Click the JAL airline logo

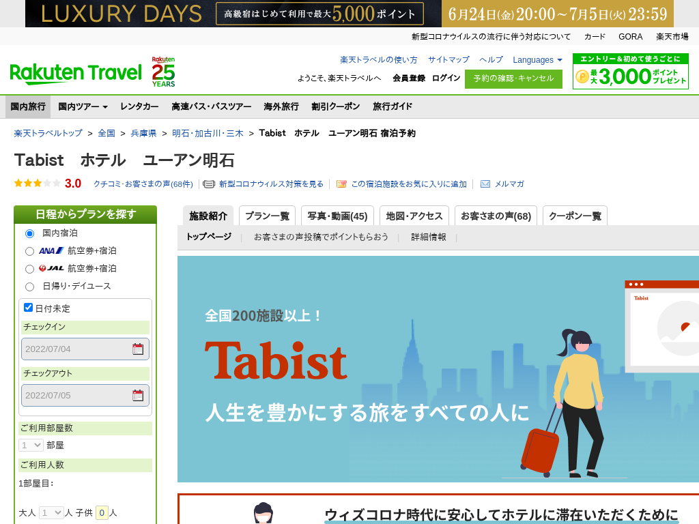(51, 268)
